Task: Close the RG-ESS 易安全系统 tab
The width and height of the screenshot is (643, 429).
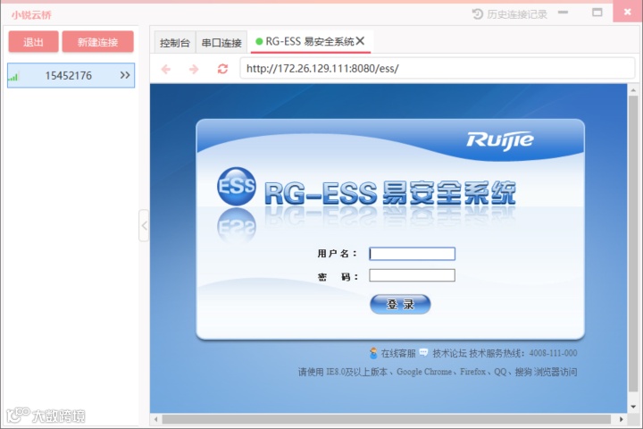Action: 360,41
